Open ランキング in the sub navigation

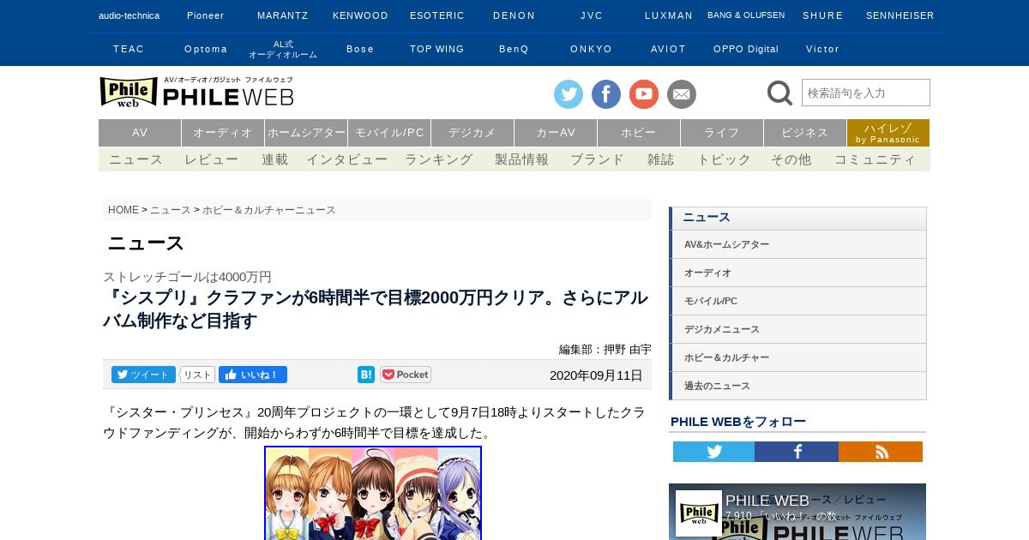point(439,159)
